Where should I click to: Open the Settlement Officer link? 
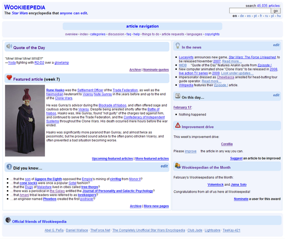coord(90,90)
